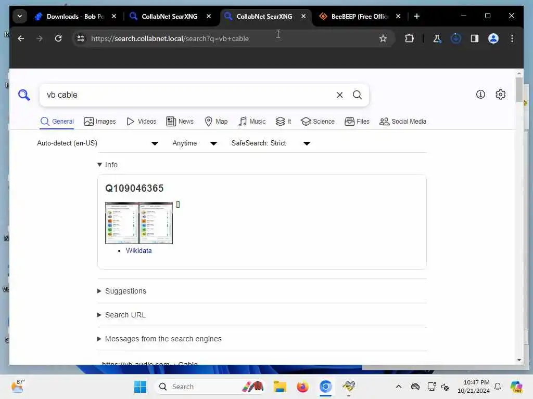The image size is (533, 399).
Task: Close the BeeBEEP tab
Action: (398, 16)
